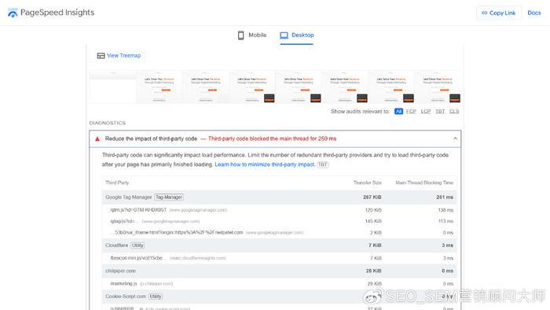Viewport: 550px width, 310px height.
Task: Filter audits by FCP
Action: click(x=411, y=111)
